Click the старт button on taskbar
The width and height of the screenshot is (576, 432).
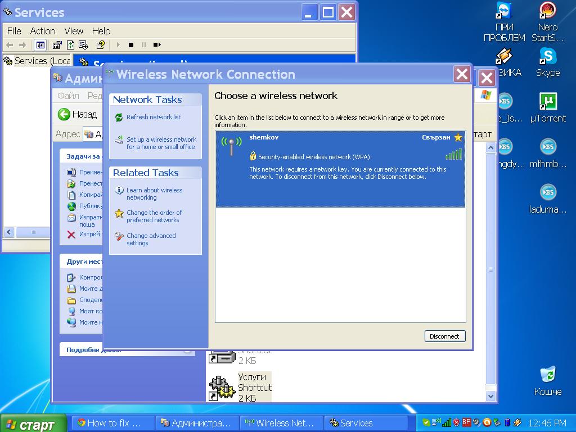(x=33, y=424)
